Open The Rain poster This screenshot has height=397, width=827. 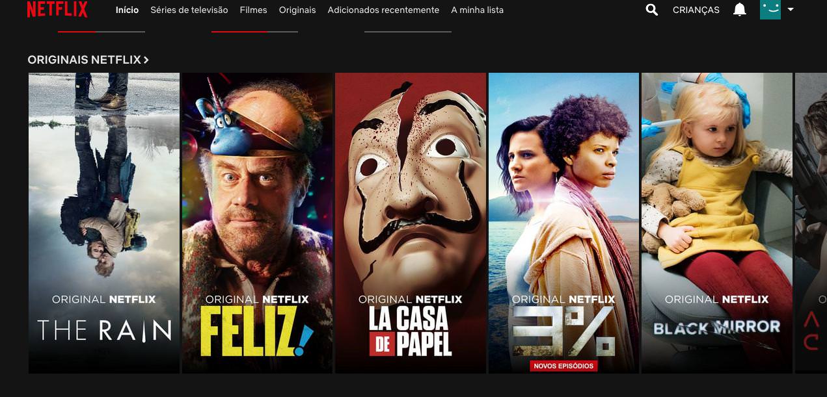(104, 223)
